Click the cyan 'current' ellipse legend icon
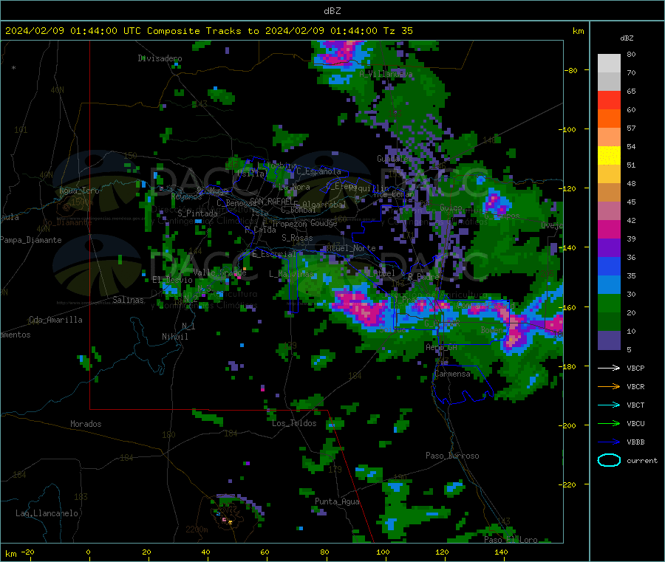The height and width of the screenshot is (562, 665). click(609, 460)
